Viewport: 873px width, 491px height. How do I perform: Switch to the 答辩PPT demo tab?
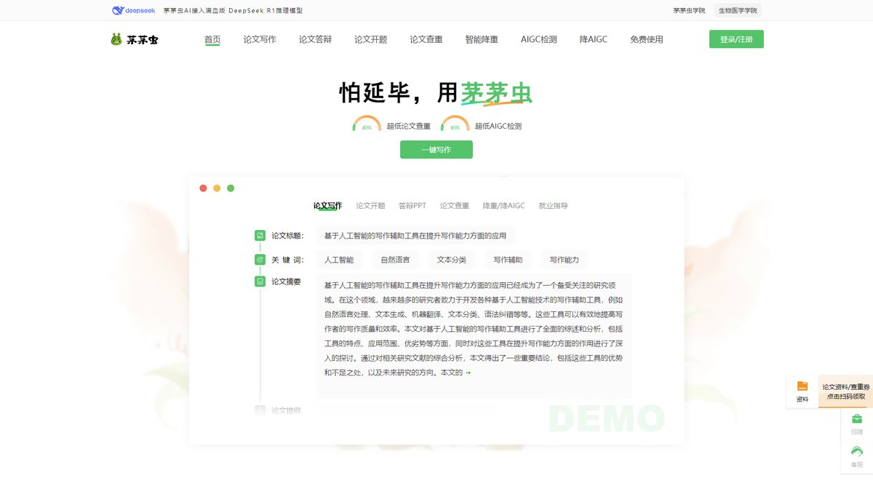click(x=412, y=206)
